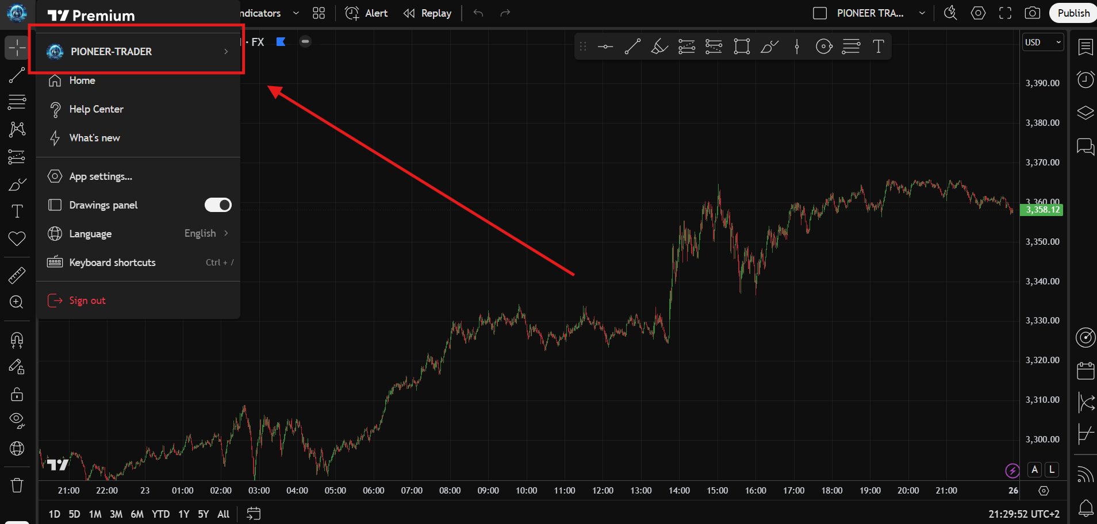The image size is (1097, 524).
Task: Click the blue flag icon beside FX
Action: 281,41
